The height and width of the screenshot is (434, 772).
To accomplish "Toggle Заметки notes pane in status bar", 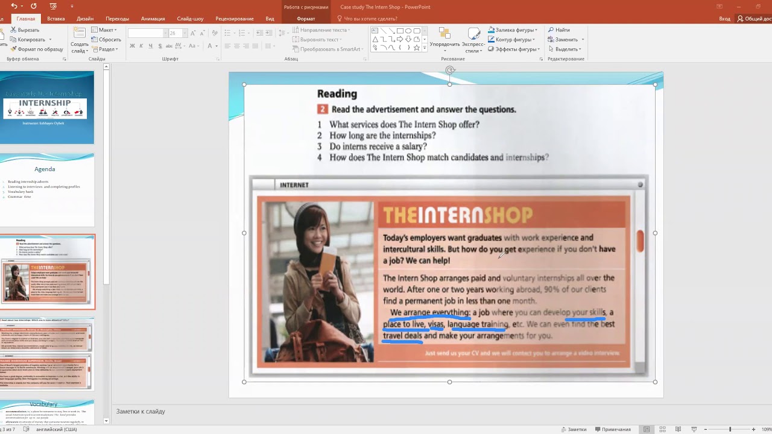I will pos(574,429).
